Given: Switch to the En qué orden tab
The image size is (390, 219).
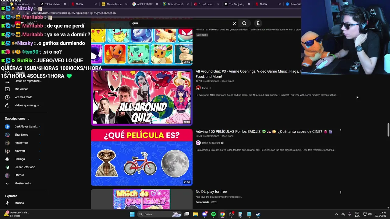Looking at the screenshot, I should (206, 4).
